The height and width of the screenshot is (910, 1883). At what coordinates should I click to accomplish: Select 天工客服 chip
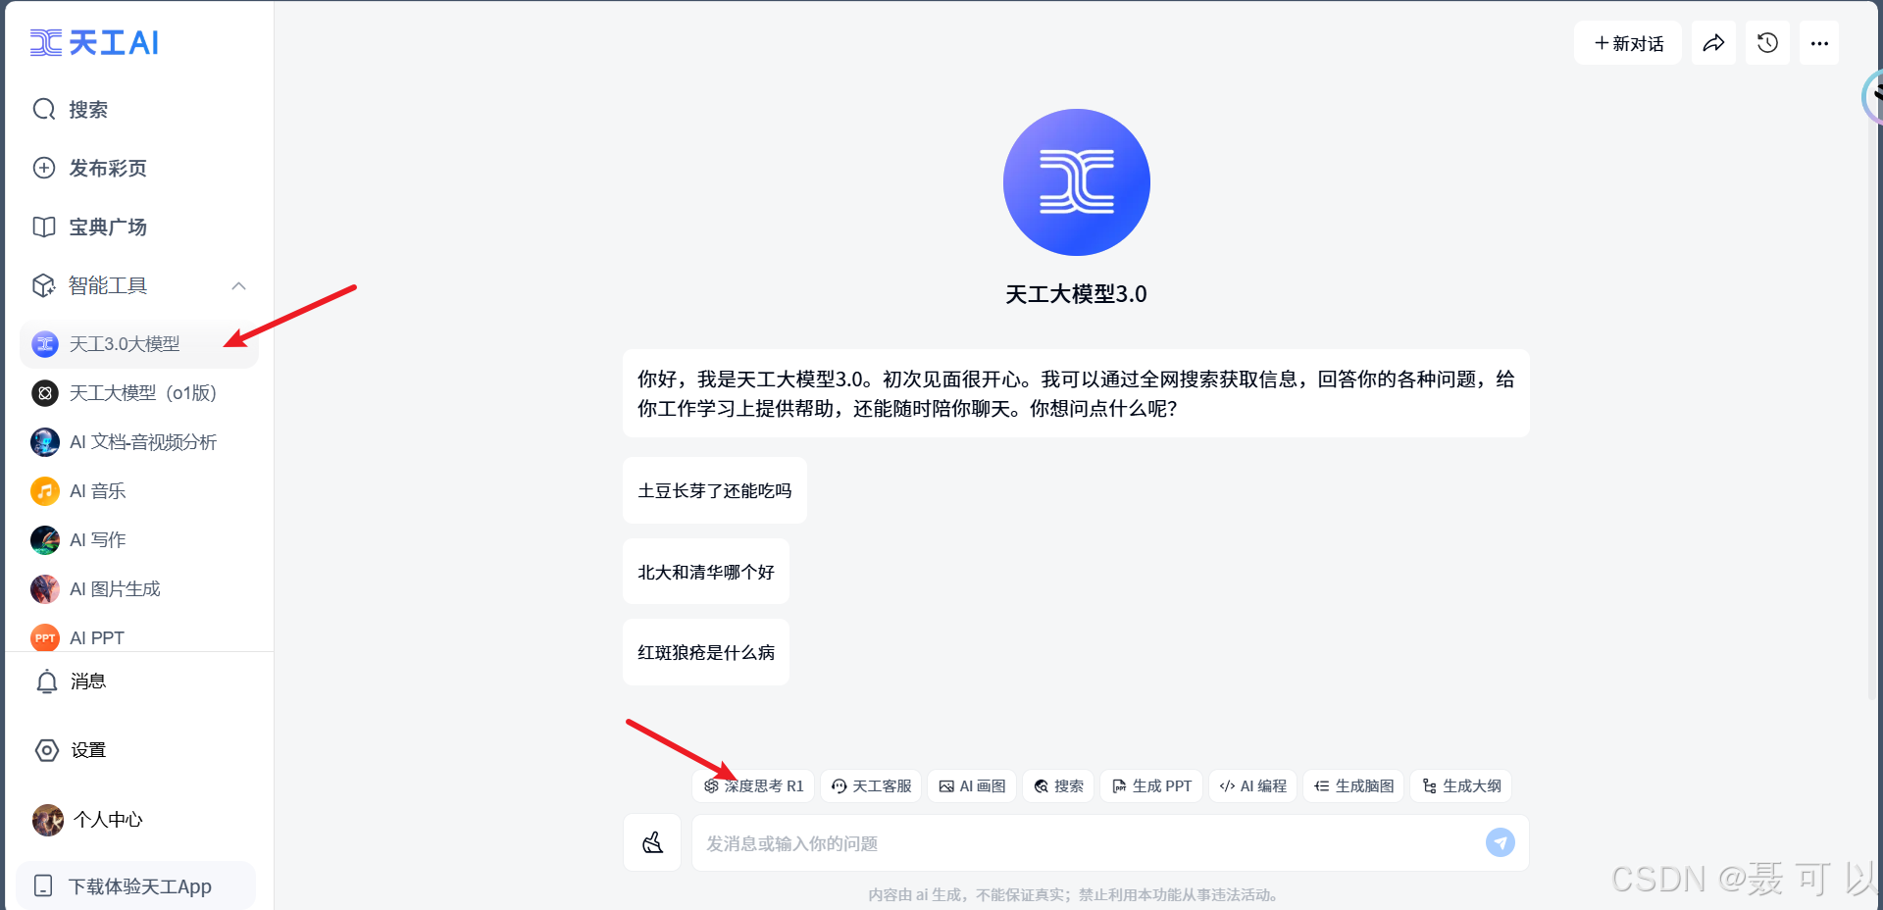(x=871, y=786)
